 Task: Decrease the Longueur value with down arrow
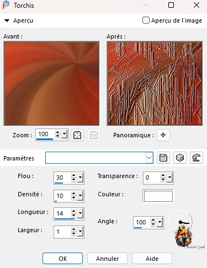pyautogui.click(x=73, y=216)
